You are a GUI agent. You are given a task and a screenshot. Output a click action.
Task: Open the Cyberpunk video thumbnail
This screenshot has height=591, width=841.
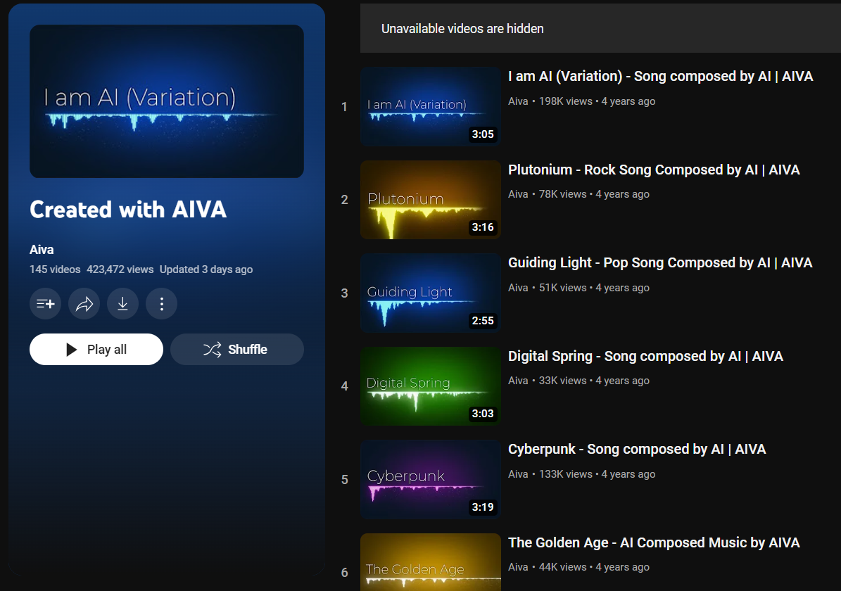(x=430, y=479)
